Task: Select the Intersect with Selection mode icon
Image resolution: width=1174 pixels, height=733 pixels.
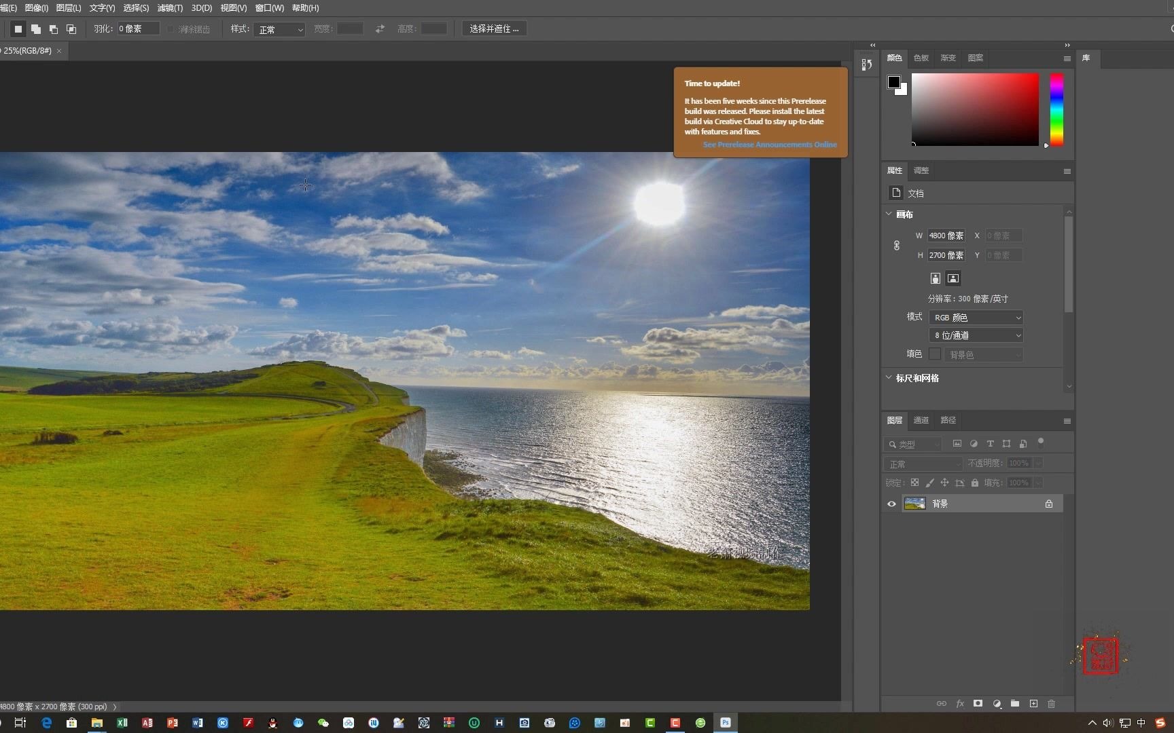Action: click(71, 29)
